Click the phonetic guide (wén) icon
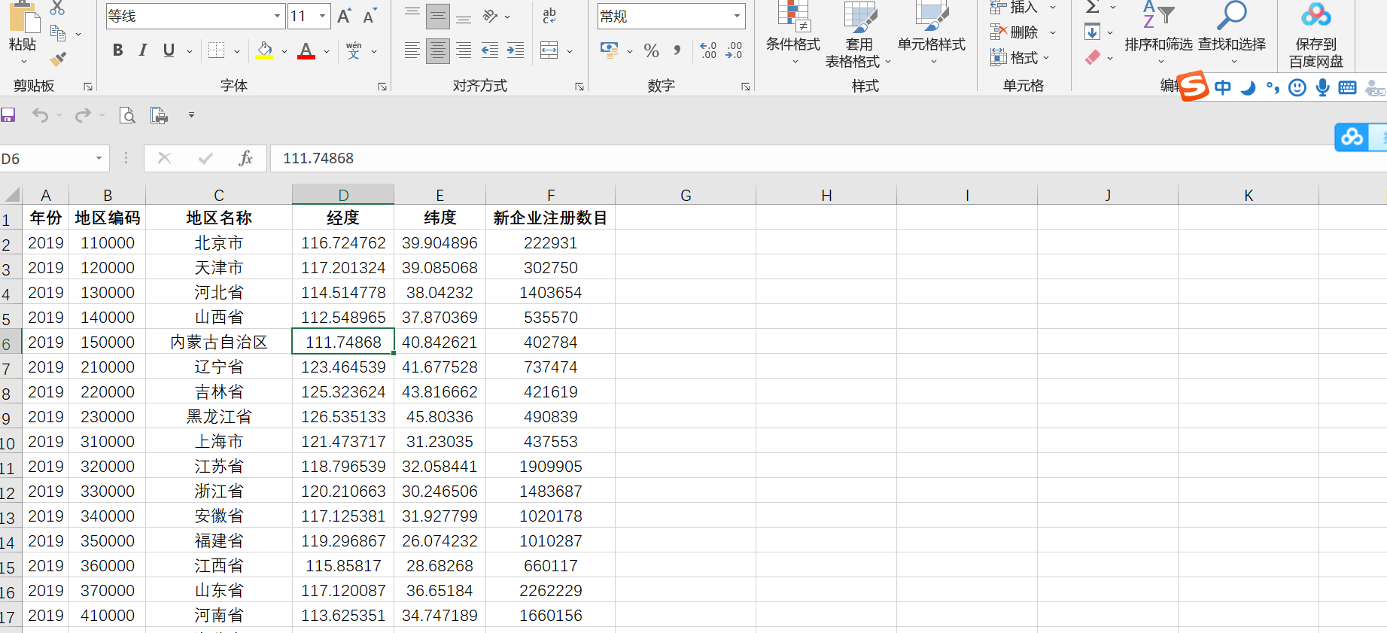Viewport: 1387px width, 633px height. tap(354, 50)
